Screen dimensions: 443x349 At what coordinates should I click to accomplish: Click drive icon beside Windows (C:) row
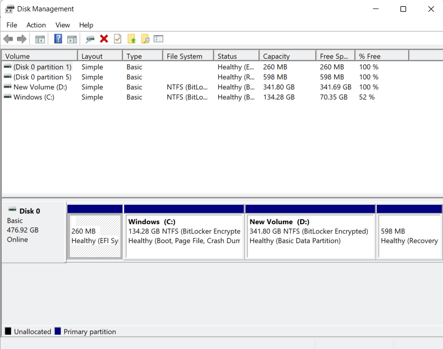point(8,97)
